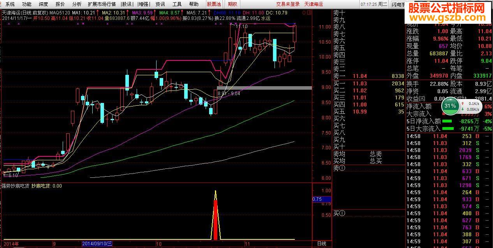Viewport: 493px width, 248px height.
Task: Click the 买三 row with price 11.01
Action: [368, 97]
